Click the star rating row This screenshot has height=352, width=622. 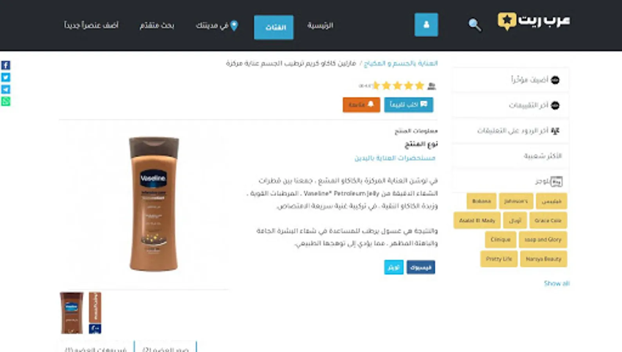(398, 86)
